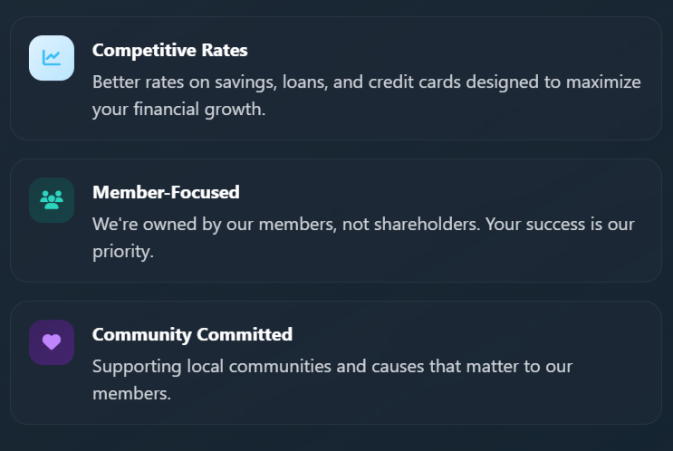This screenshot has width=673, height=451.
Task: Click the word "priority" in Member-Focused card
Action: click(121, 252)
